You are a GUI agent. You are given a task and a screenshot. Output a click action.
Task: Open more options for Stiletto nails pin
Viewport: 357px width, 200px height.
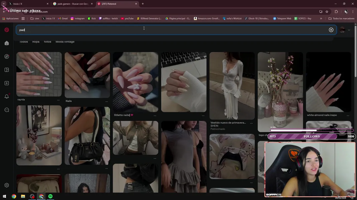pyautogui.click(x=155, y=116)
